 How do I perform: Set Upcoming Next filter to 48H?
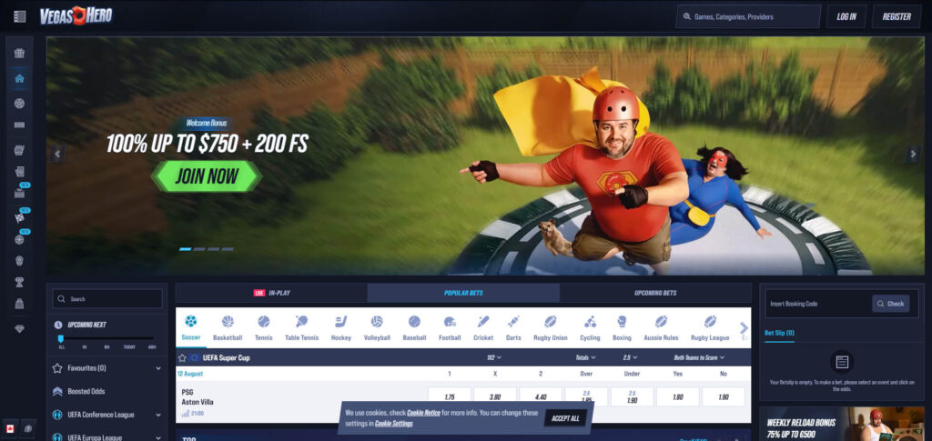tap(152, 346)
